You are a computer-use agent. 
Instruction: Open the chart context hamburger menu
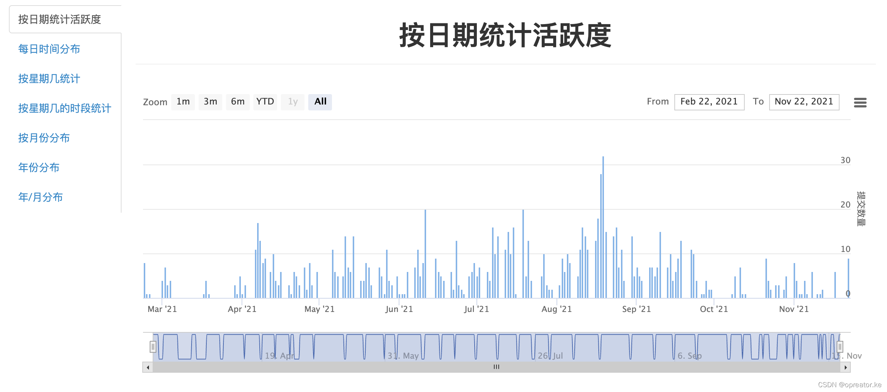[x=860, y=103]
